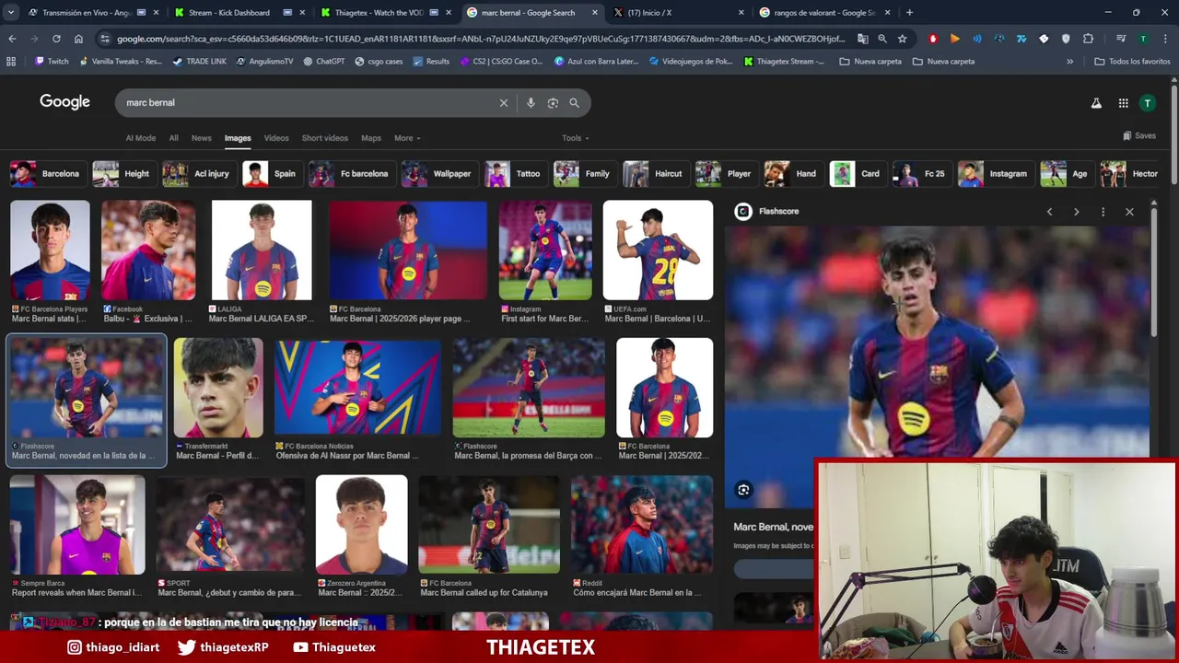Start voice search with the microphone icon

pyautogui.click(x=531, y=103)
